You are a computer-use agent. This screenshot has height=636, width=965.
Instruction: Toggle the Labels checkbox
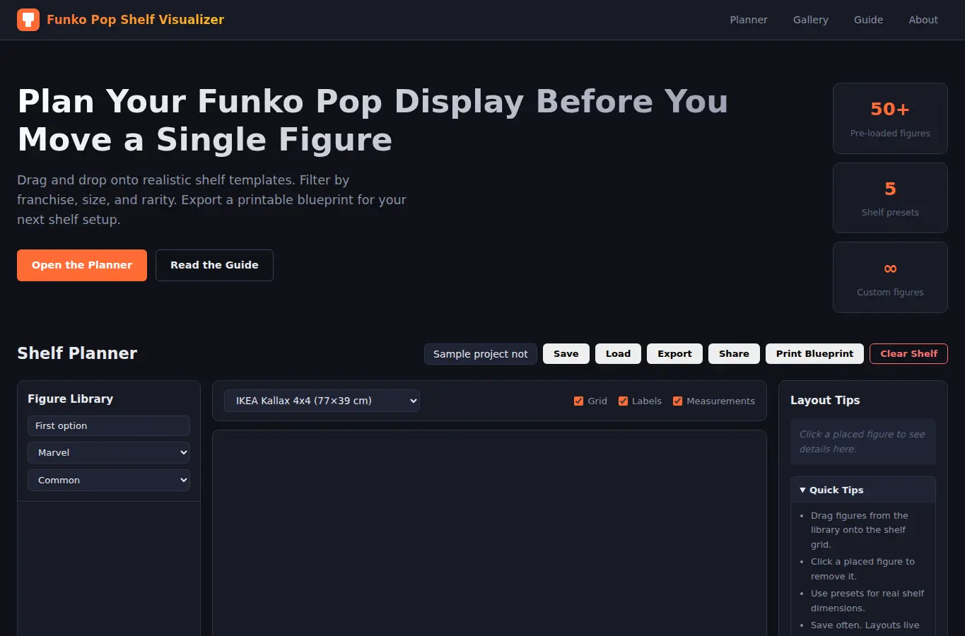pos(623,401)
